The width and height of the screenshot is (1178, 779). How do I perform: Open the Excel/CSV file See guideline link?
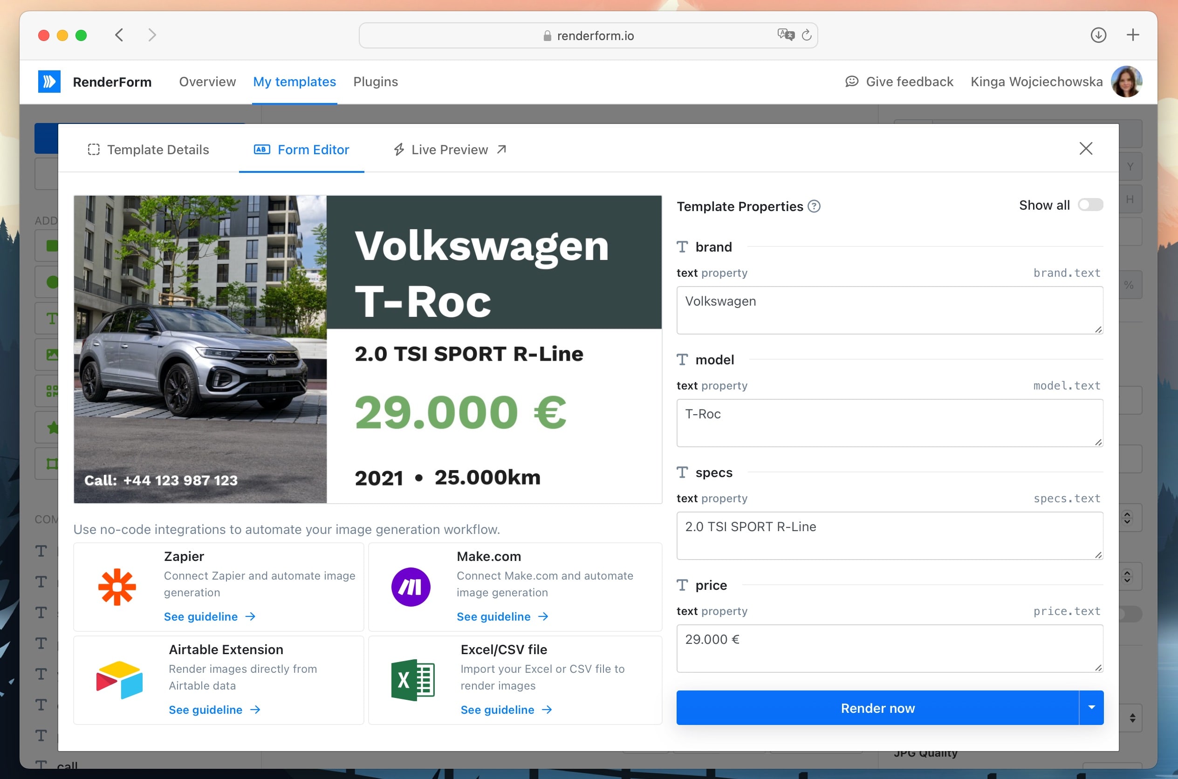click(x=506, y=710)
